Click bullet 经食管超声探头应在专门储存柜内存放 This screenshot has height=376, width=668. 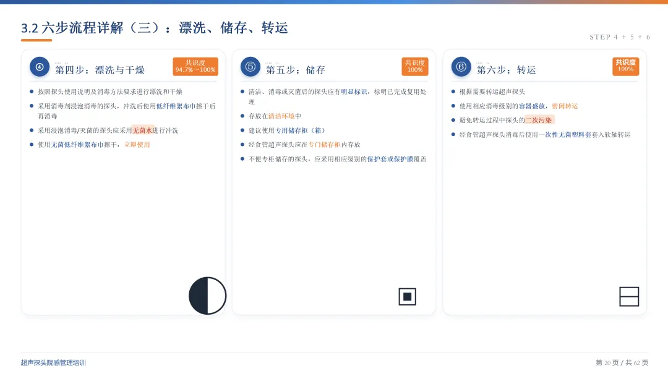304,145
